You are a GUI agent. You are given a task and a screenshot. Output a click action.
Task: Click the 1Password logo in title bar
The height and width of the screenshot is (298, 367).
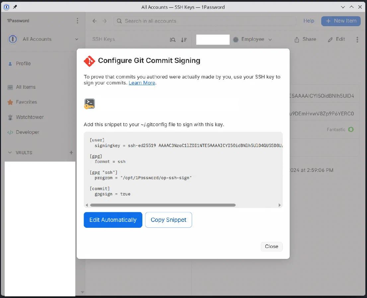pos(6,7)
